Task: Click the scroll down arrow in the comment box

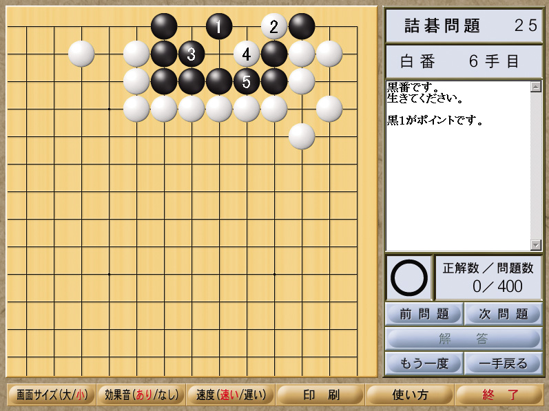Action: click(536, 245)
